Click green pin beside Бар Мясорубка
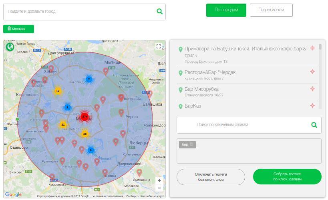The image size is (328, 200). [181, 90]
